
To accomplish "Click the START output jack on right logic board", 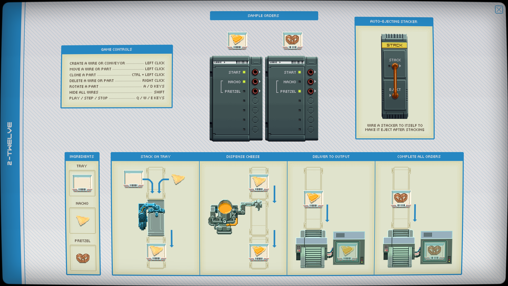I will pyautogui.click(x=311, y=72).
